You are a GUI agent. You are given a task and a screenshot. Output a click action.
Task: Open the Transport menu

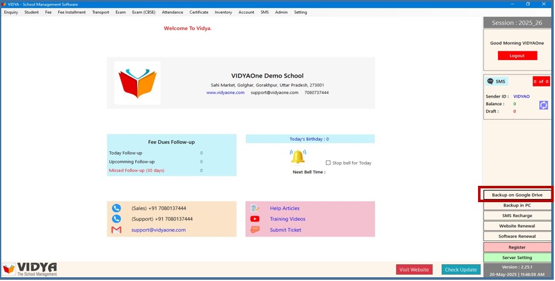tap(101, 12)
